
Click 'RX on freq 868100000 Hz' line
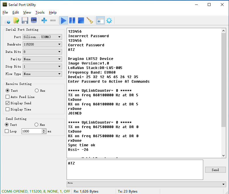tap(103, 104)
